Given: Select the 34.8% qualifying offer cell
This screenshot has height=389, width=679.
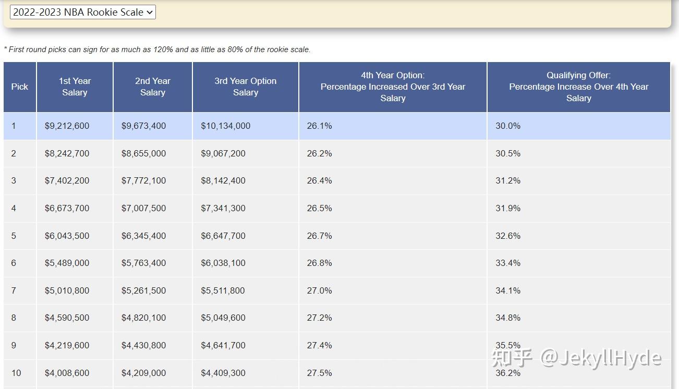Looking at the screenshot, I should [x=579, y=318].
